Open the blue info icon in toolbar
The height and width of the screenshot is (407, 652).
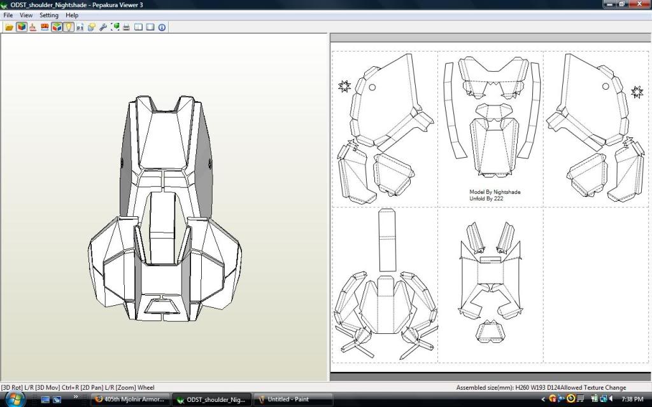[x=162, y=27]
